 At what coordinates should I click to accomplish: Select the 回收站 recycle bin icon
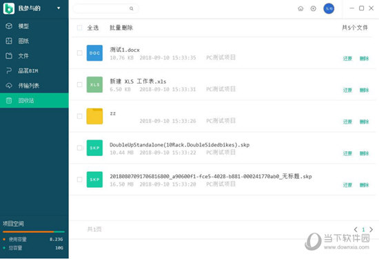(x=9, y=101)
